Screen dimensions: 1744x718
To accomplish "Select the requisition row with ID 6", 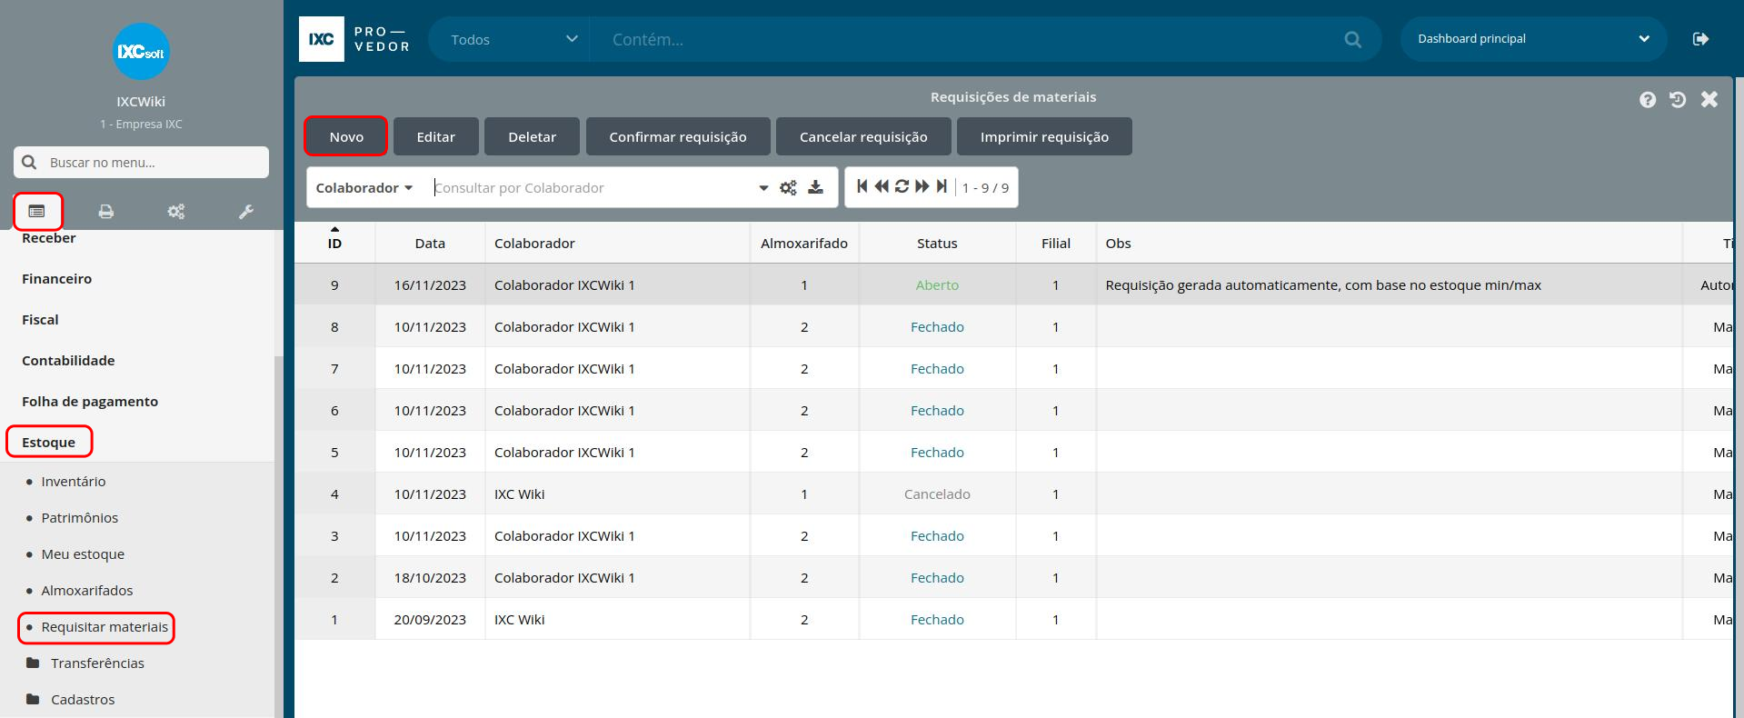I will tap(1013, 410).
